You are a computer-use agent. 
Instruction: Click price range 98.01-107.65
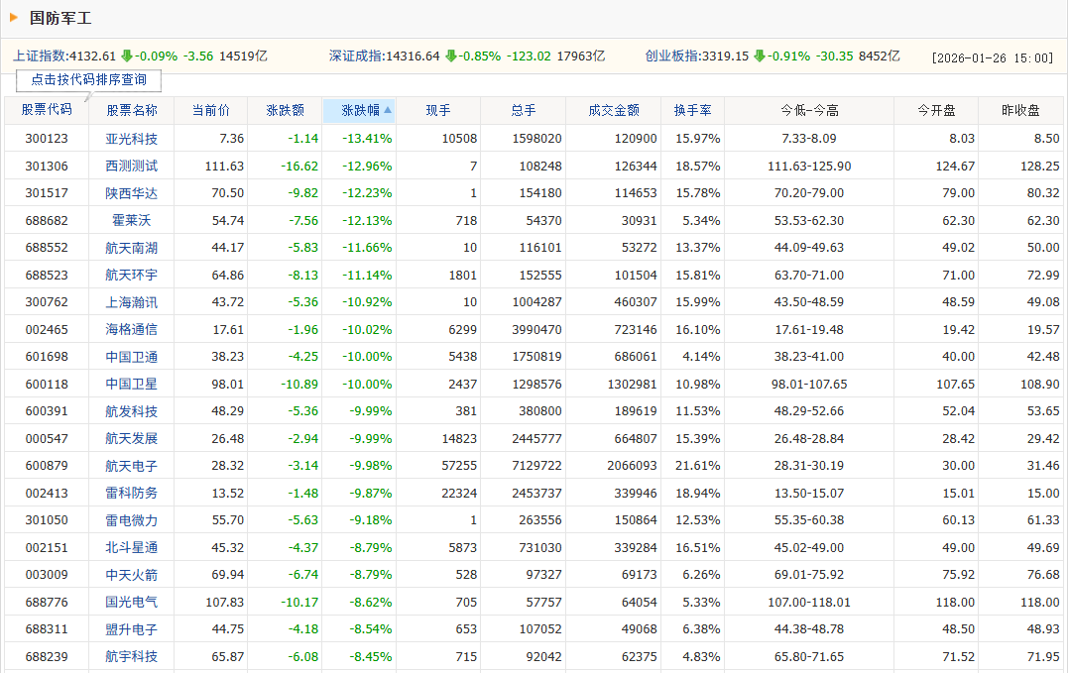click(809, 384)
